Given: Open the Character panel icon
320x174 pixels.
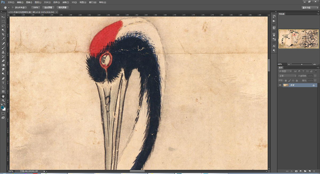Looking at the screenshot, I should pos(274,46).
